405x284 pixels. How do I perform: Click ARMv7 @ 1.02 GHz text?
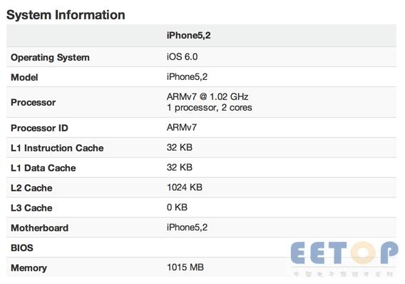[207, 96]
